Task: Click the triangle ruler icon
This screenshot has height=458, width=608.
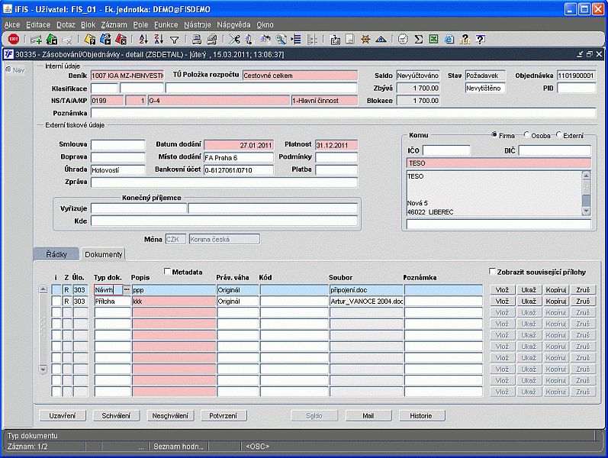Action: click(x=381, y=39)
